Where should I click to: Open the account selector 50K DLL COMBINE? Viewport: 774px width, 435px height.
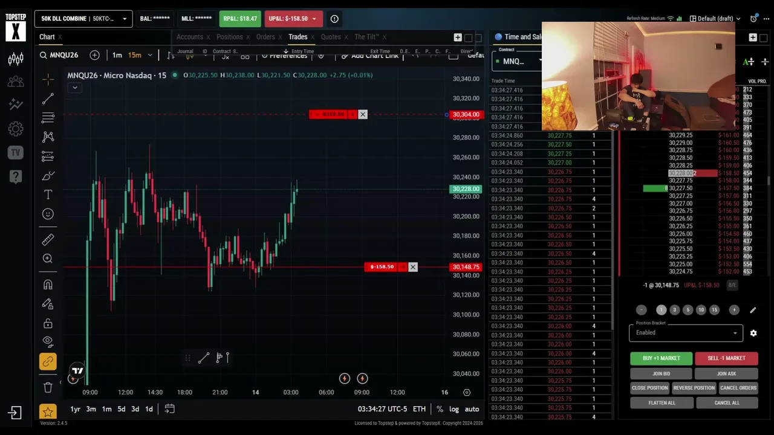click(83, 19)
